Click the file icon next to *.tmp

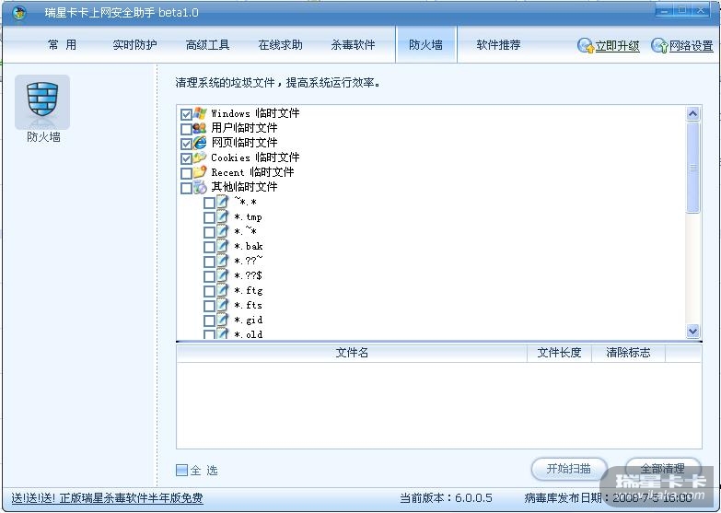pos(223,216)
